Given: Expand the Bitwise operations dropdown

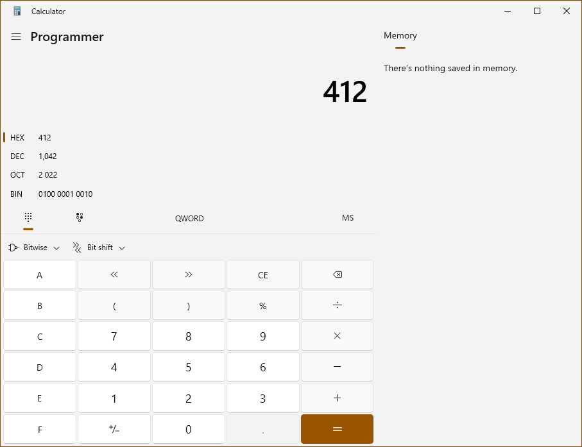Looking at the screenshot, I should click(x=34, y=248).
